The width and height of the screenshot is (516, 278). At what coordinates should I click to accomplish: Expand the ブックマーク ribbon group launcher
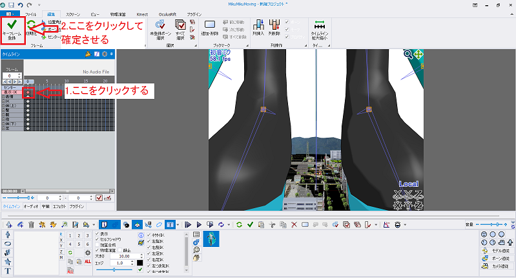tap(248, 46)
